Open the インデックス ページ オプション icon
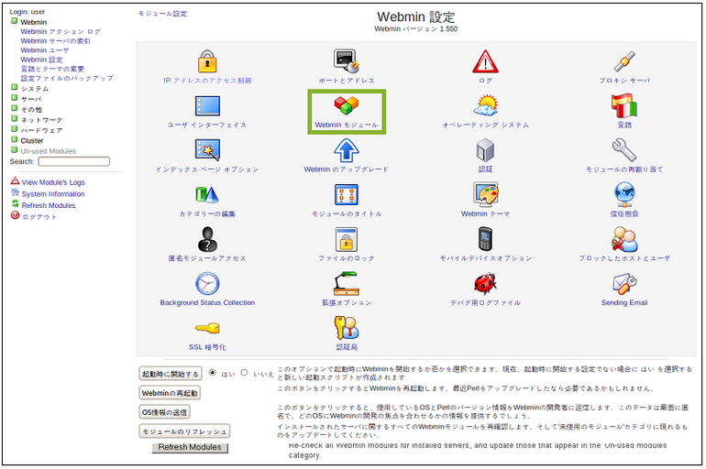The image size is (706, 469). (207, 149)
